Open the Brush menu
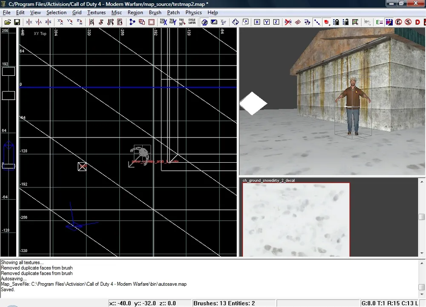426x307 pixels. point(155,12)
